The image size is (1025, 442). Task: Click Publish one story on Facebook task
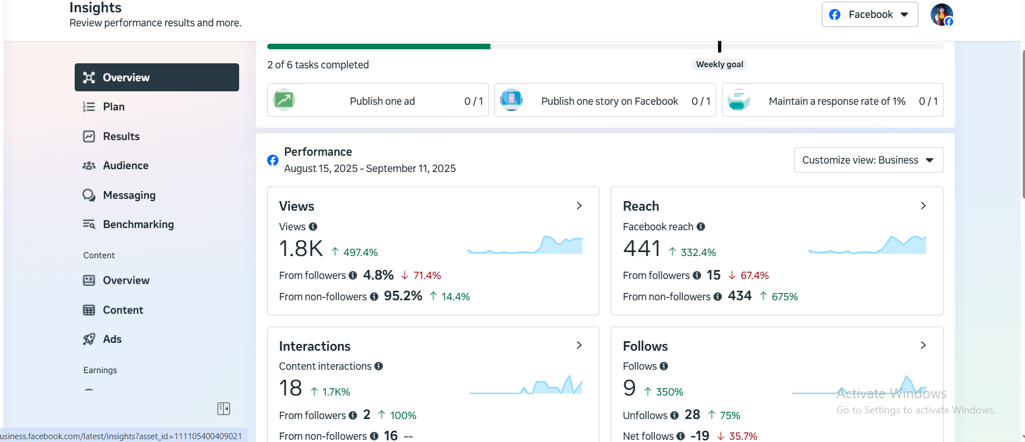tap(605, 101)
